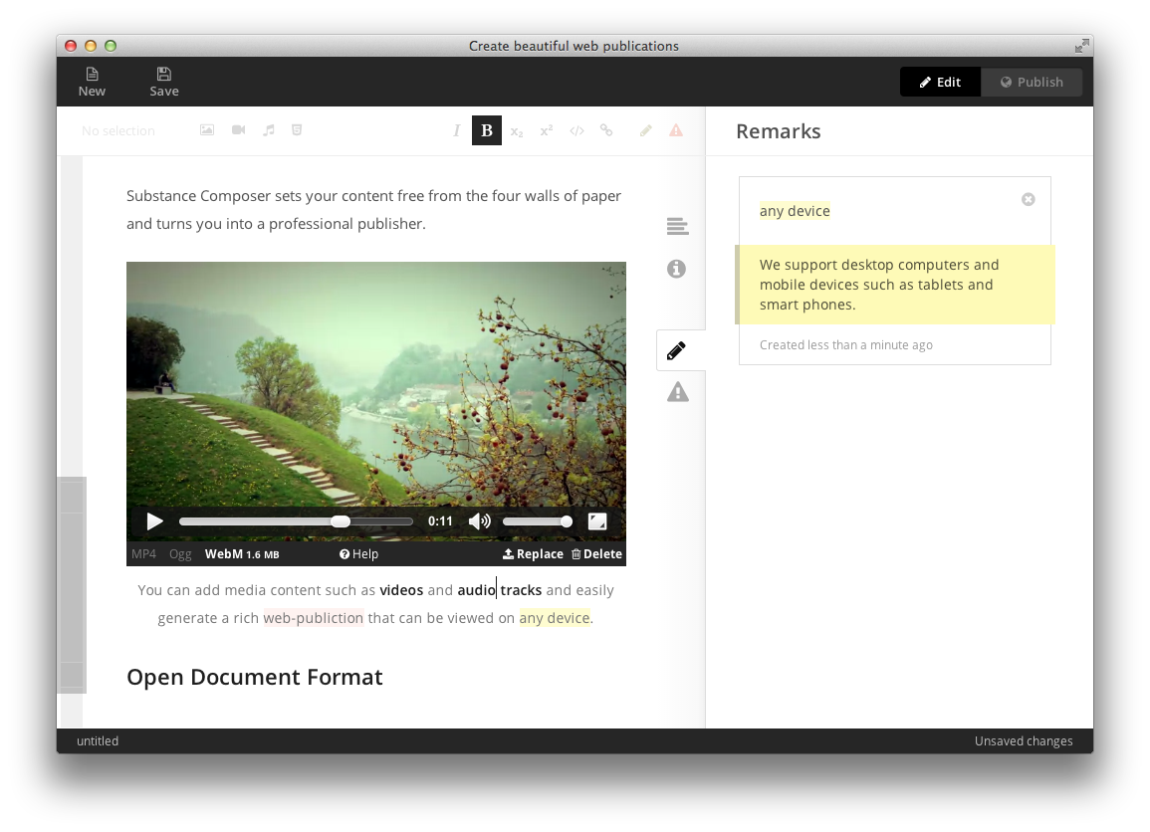Open the document info panel

(x=676, y=269)
